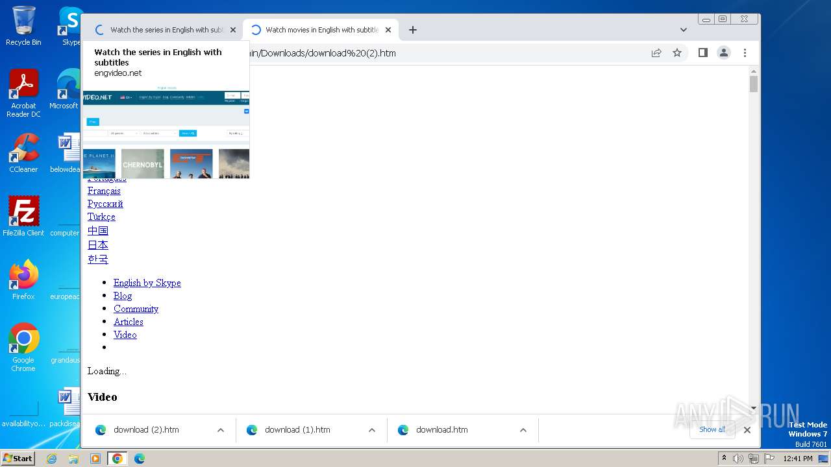Select the 中国 language link
Viewport: 831px width, 467px height.
point(98,231)
